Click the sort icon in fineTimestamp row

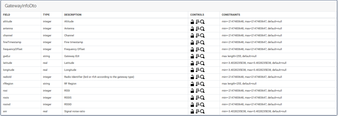pyautogui.click(x=197, y=42)
